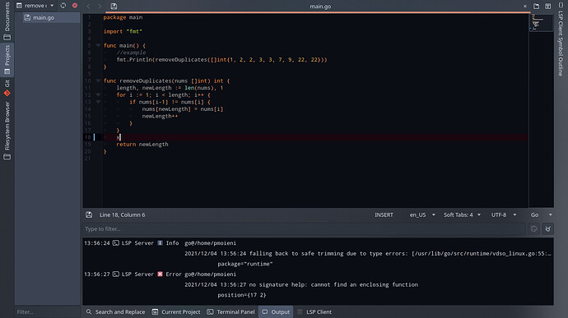Image resolution: width=568 pixels, height=318 pixels.
Task: Click the 'package main' line
Action: point(123,17)
